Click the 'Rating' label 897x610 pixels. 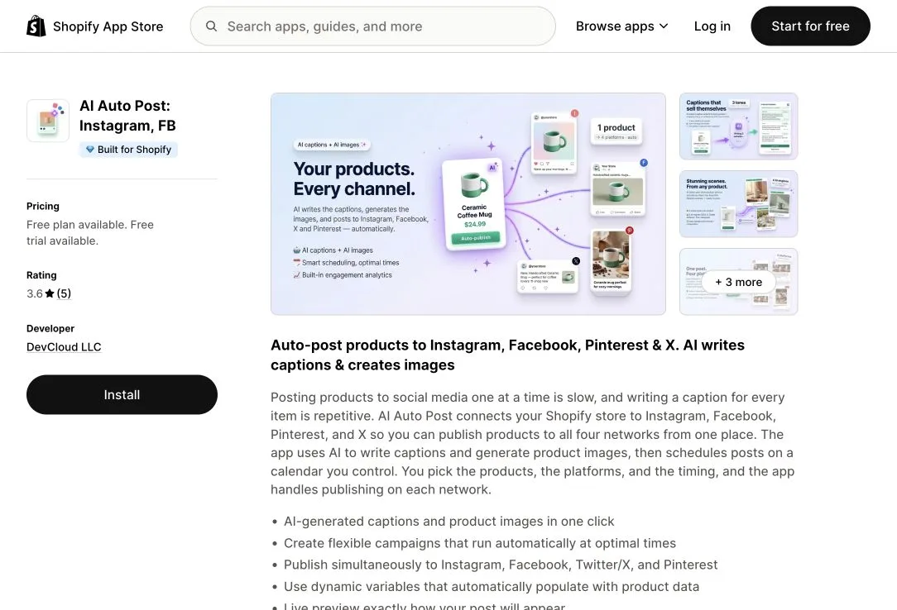(x=41, y=275)
